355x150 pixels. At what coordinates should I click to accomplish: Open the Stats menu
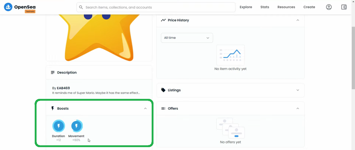click(265, 7)
